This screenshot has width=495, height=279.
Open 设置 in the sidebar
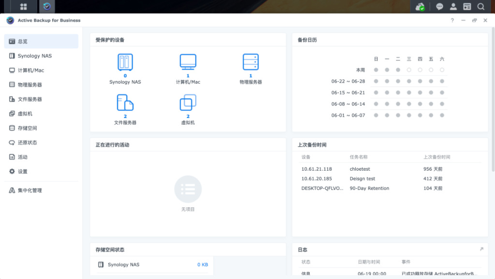coord(42,171)
